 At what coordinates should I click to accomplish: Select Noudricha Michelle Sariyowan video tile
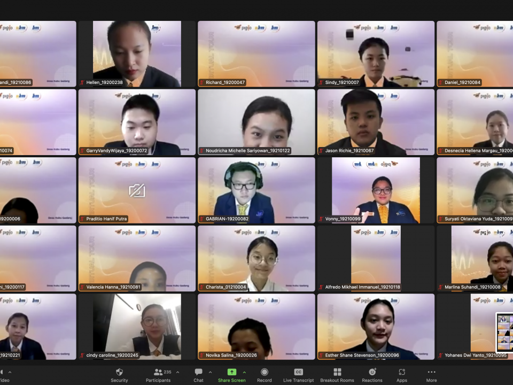[256, 122]
